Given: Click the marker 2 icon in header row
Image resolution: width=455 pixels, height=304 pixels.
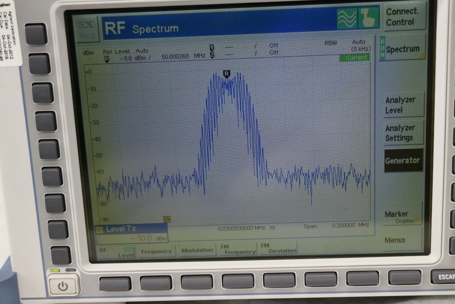Looking at the screenshot, I should point(212,54).
